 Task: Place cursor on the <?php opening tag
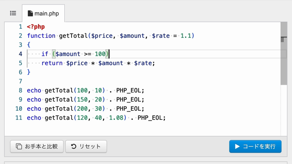36,27
